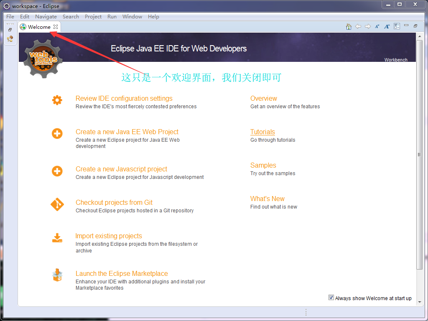
Task: Open the What's New link
Action: click(267, 199)
